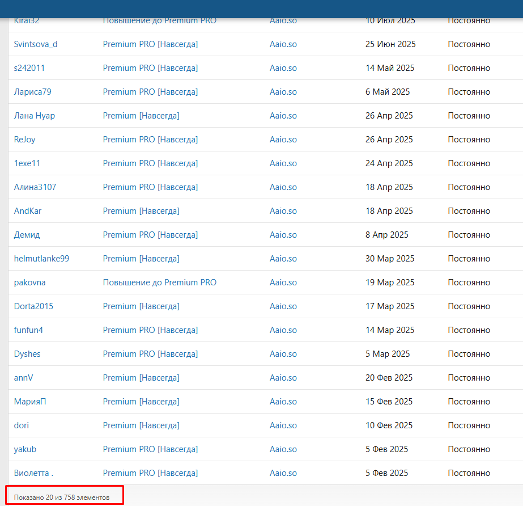
Task: Open user profile ReJoy
Action: click(25, 140)
